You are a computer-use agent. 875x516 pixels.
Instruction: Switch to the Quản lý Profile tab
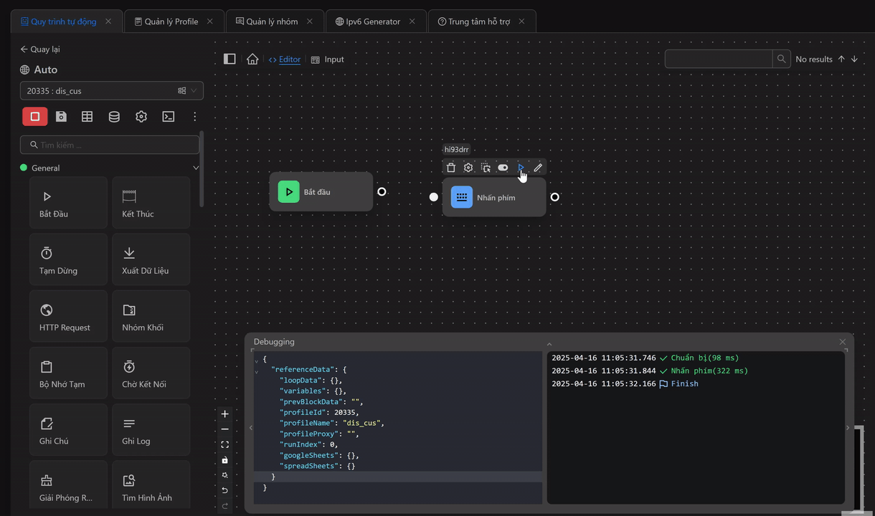171,21
